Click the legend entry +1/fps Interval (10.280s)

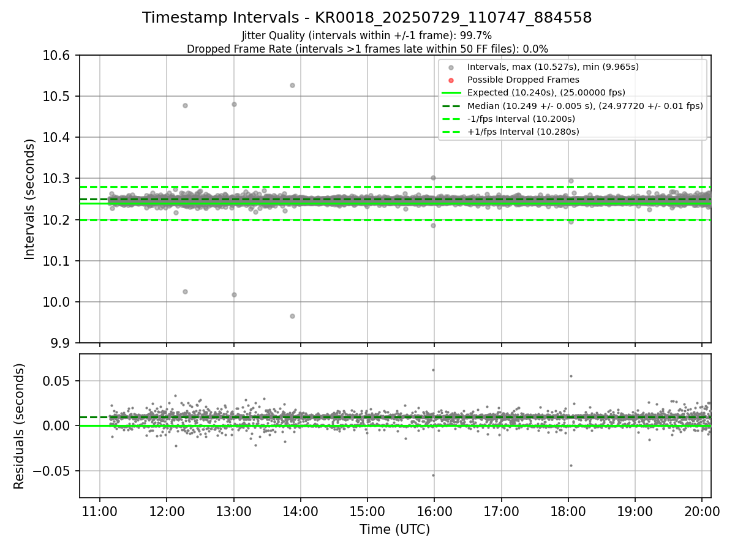[x=523, y=132]
